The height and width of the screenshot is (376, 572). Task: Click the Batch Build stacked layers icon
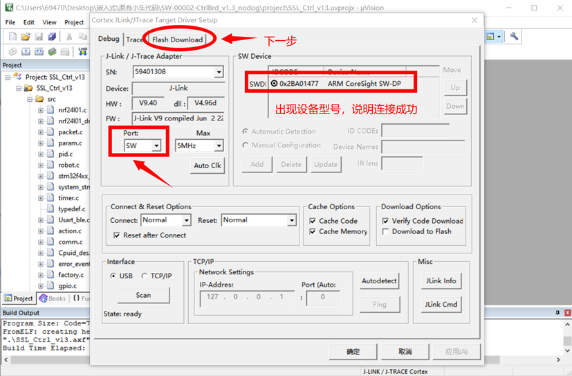pos(52,52)
